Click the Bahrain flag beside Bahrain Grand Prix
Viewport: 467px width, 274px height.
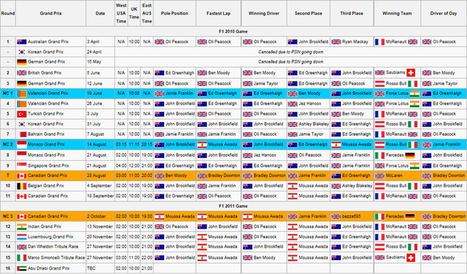click(22, 134)
